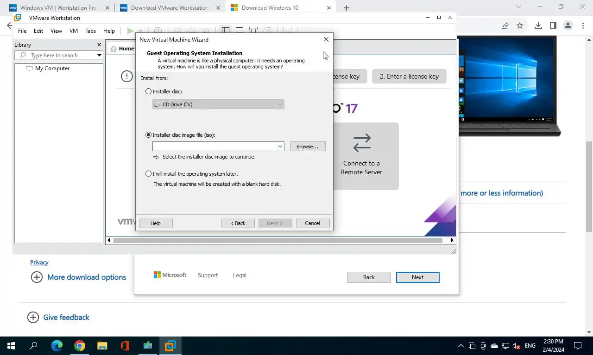593x355 pixels.
Task: Go Back in the New Virtual Machine Wizard
Action: pos(238,223)
